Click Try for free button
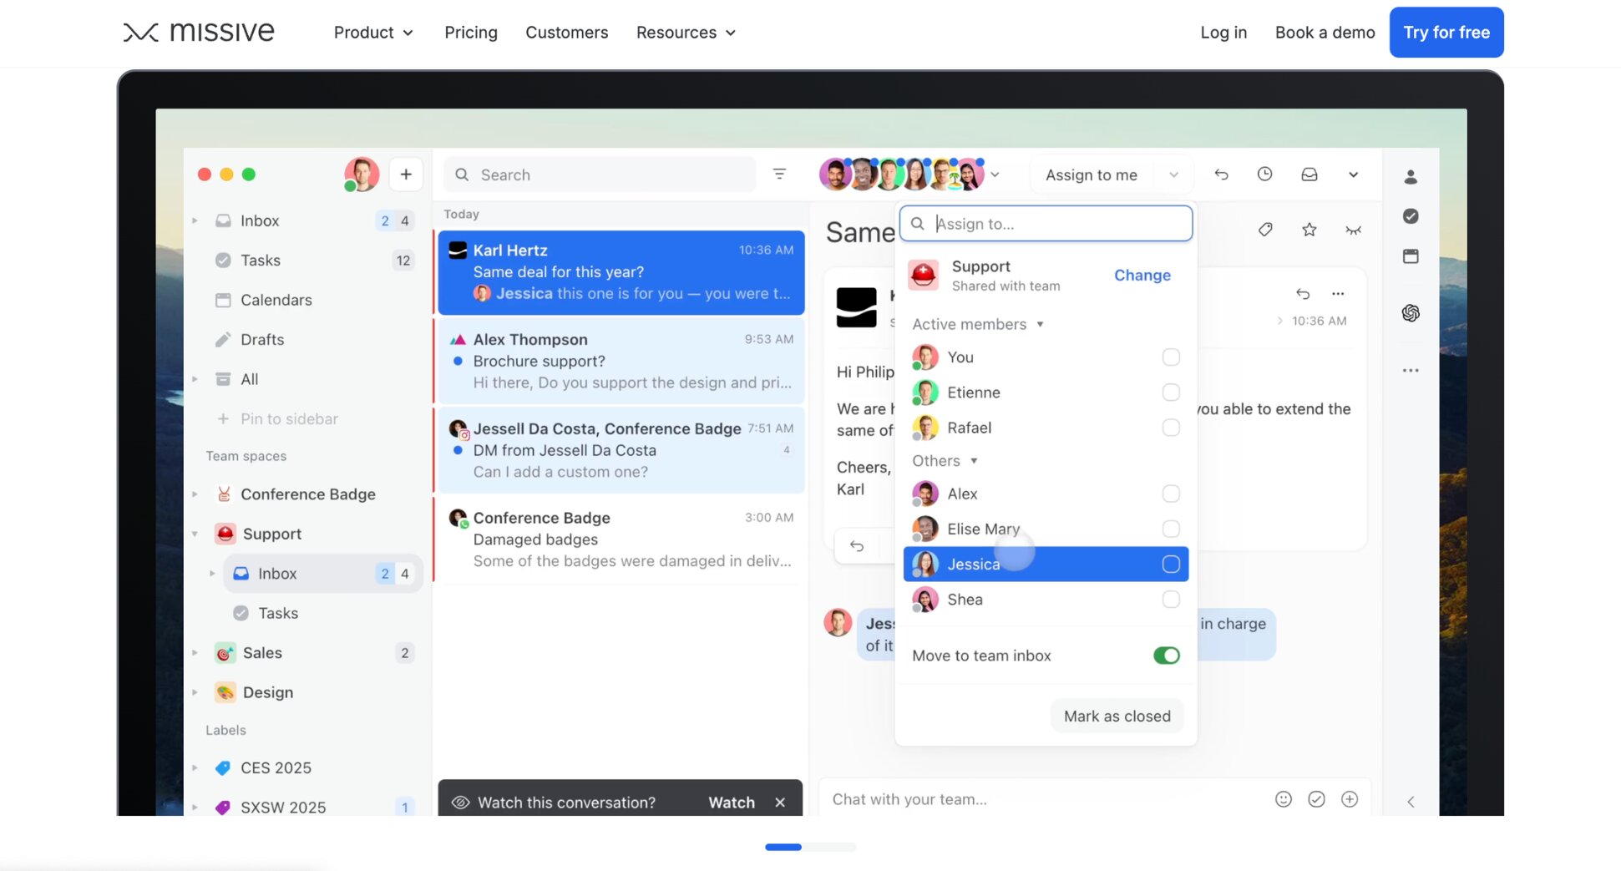Viewport: 1621px width, 871px height. [1446, 33]
